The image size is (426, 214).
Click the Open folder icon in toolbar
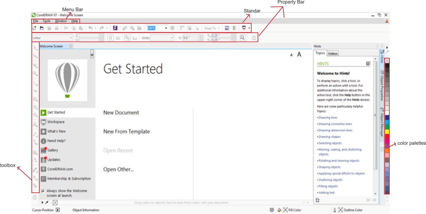pyautogui.click(x=42, y=28)
